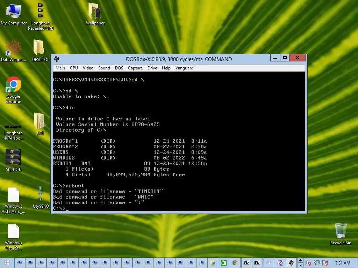Screen dimensions: 358x268
Task: Select the My Computer desktop icon
Action: [14, 14]
